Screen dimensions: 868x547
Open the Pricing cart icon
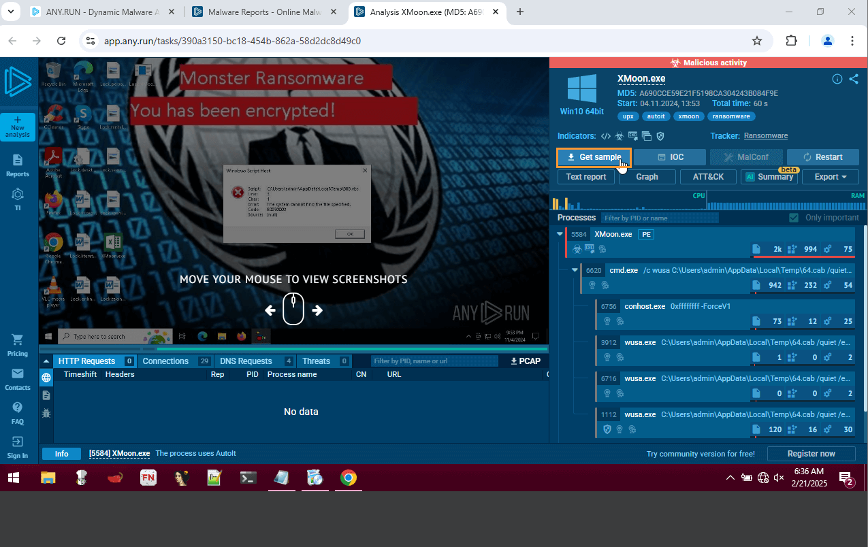18,345
